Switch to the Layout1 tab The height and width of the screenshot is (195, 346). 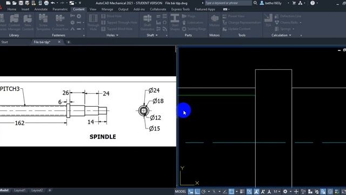19,190
